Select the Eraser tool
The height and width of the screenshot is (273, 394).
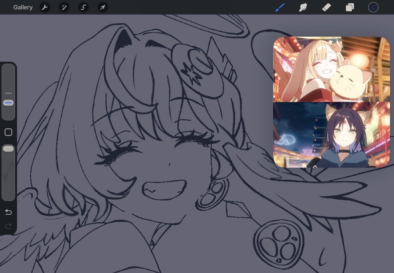(327, 7)
